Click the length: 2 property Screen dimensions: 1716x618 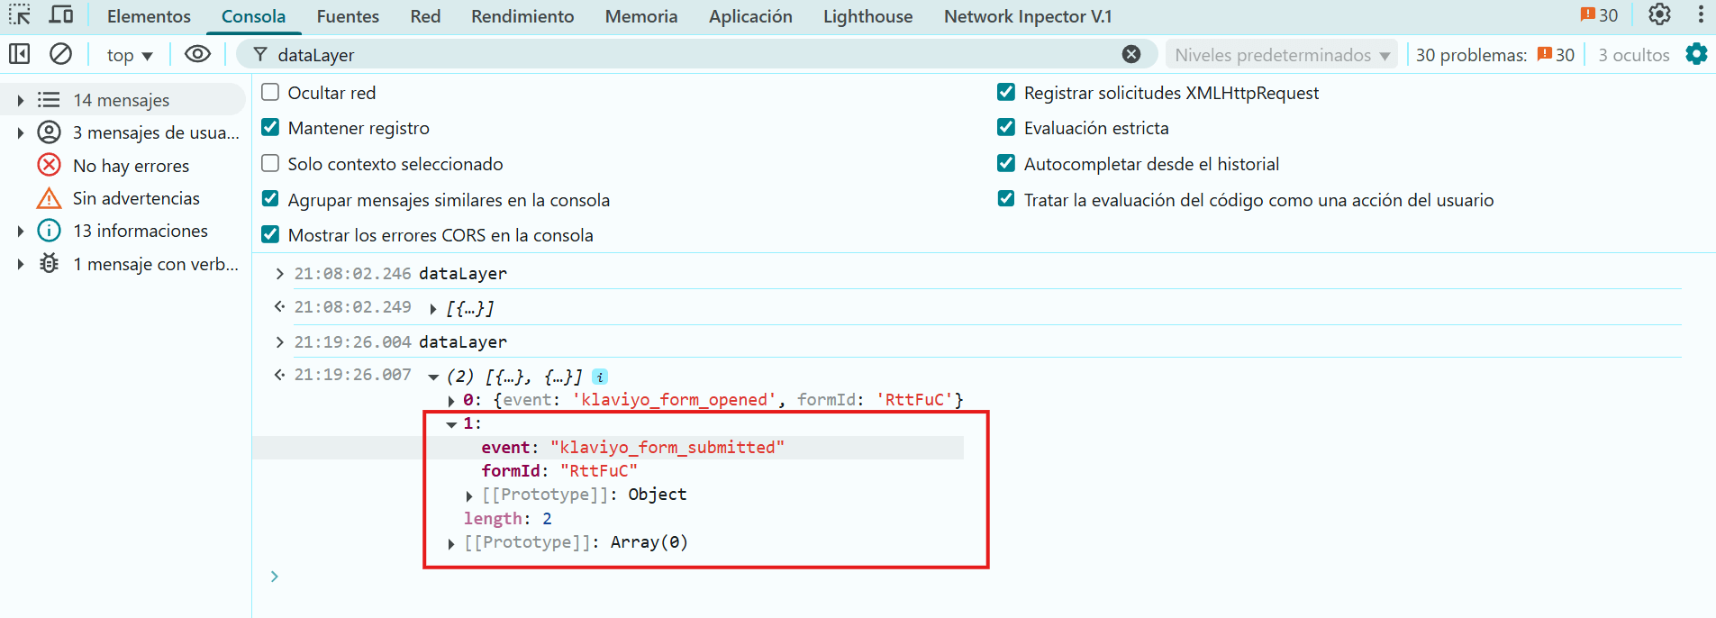pos(507,519)
